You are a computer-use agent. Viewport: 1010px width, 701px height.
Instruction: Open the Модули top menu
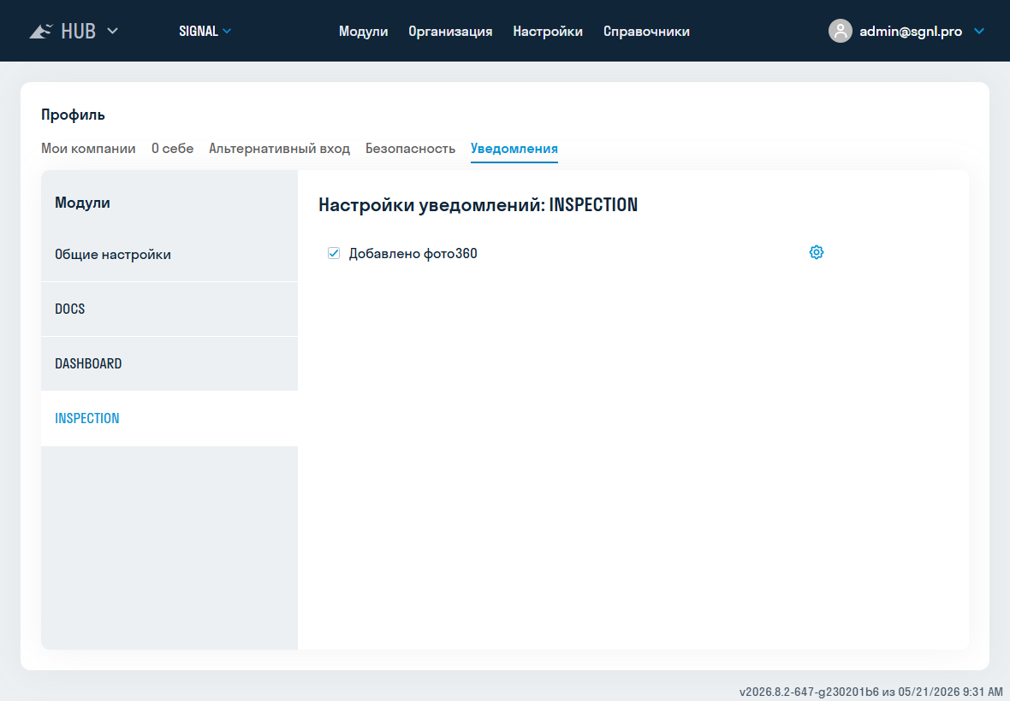[363, 31]
